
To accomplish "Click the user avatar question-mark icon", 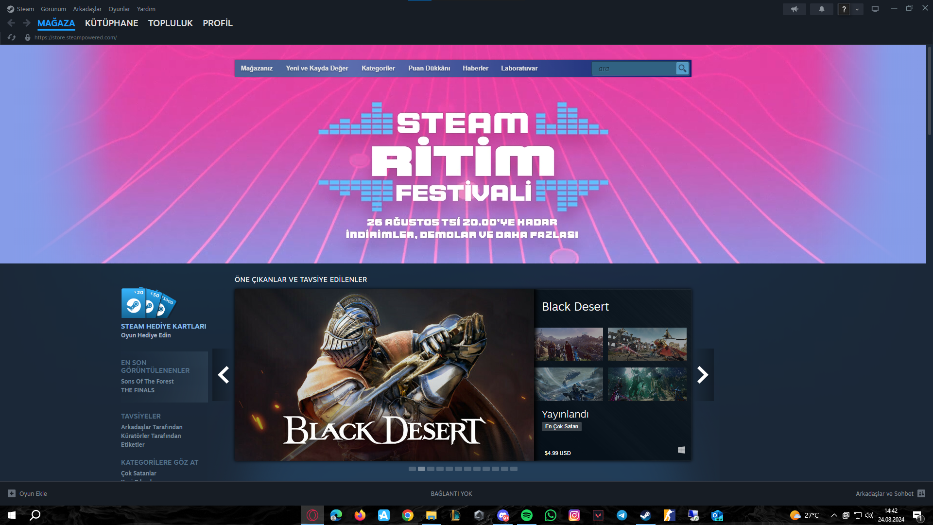I will (x=844, y=9).
